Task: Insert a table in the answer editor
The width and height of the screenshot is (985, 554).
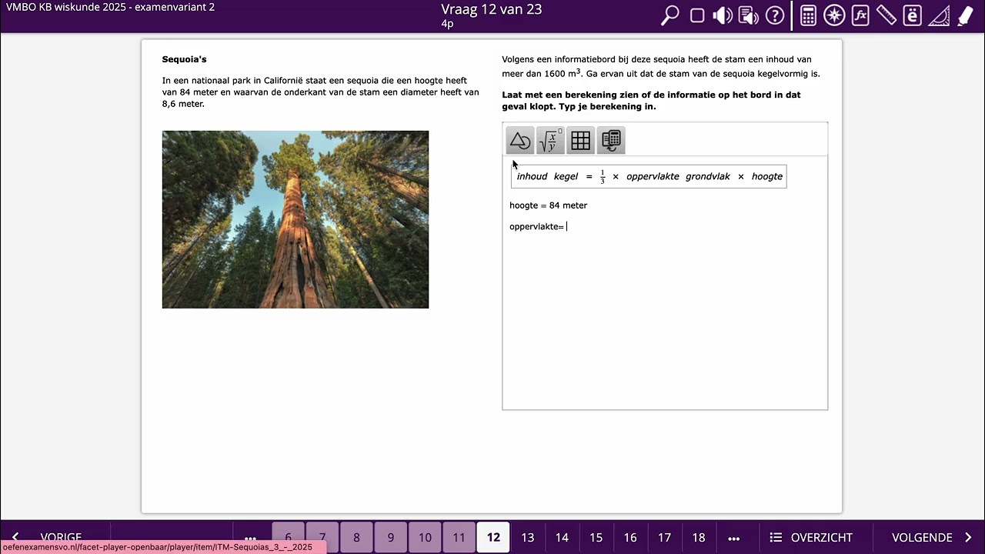Action: (x=581, y=141)
